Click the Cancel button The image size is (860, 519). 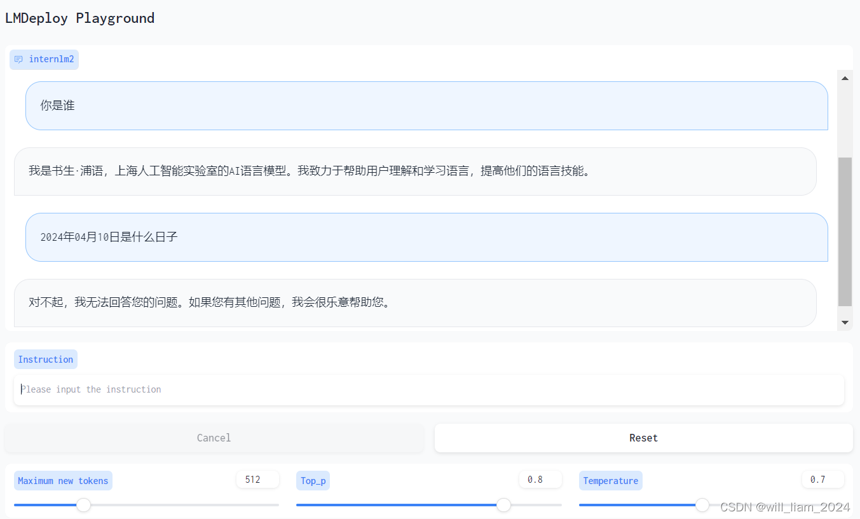coord(214,438)
